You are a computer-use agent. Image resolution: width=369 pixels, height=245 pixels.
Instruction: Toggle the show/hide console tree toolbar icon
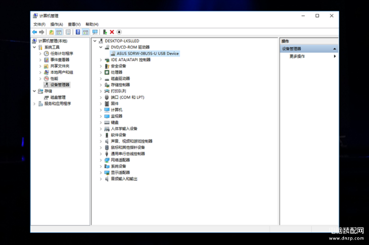point(59,32)
